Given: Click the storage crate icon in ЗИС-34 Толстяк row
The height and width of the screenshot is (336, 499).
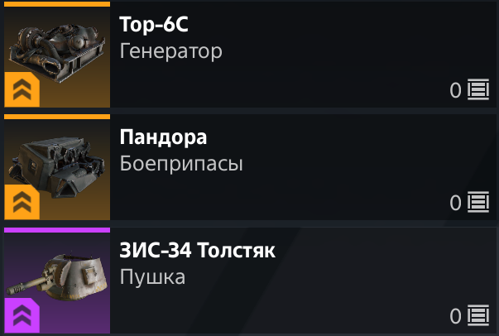Looking at the screenshot, I should (478, 315).
